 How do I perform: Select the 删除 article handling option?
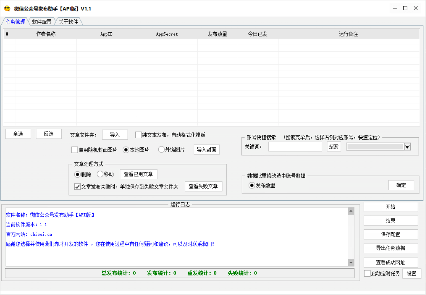(78, 174)
